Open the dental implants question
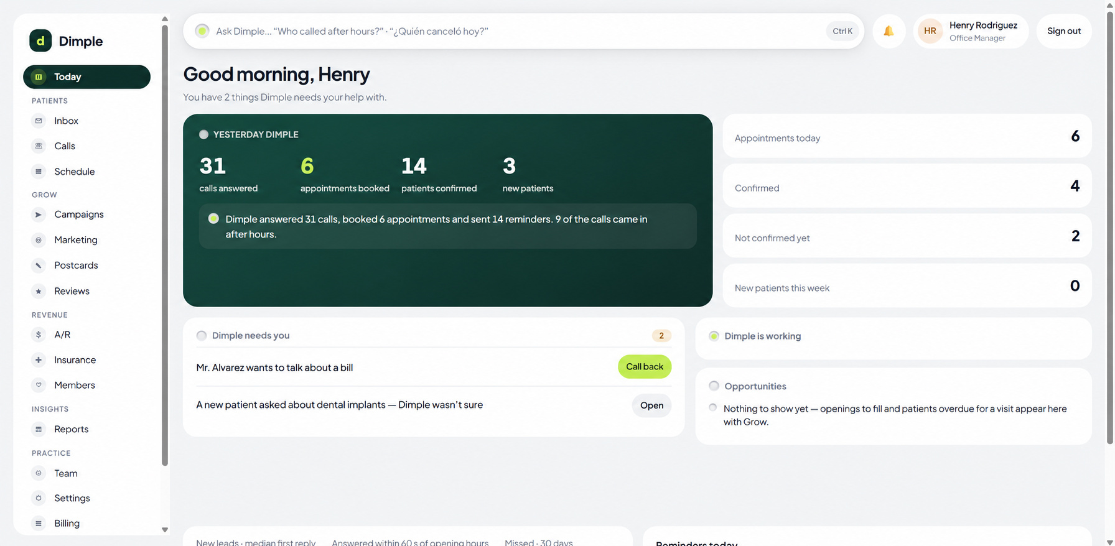 (651, 405)
